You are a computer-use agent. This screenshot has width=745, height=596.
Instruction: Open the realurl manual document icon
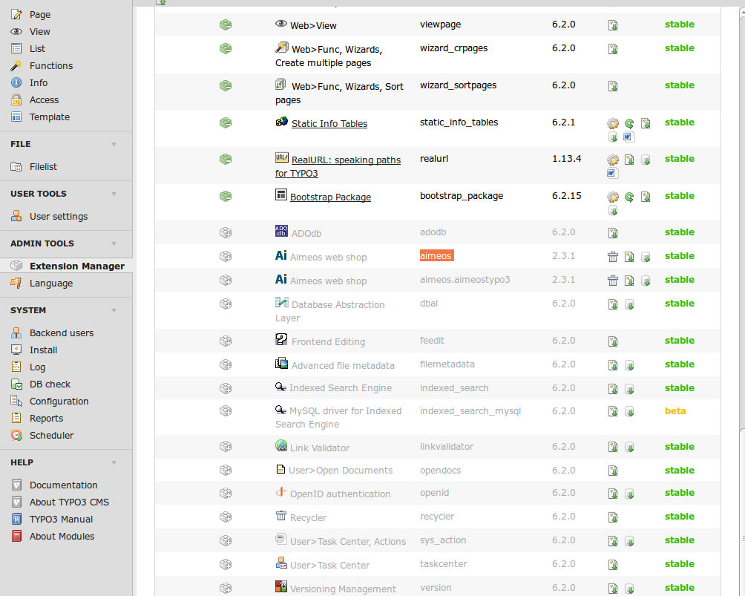(x=612, y=173)
